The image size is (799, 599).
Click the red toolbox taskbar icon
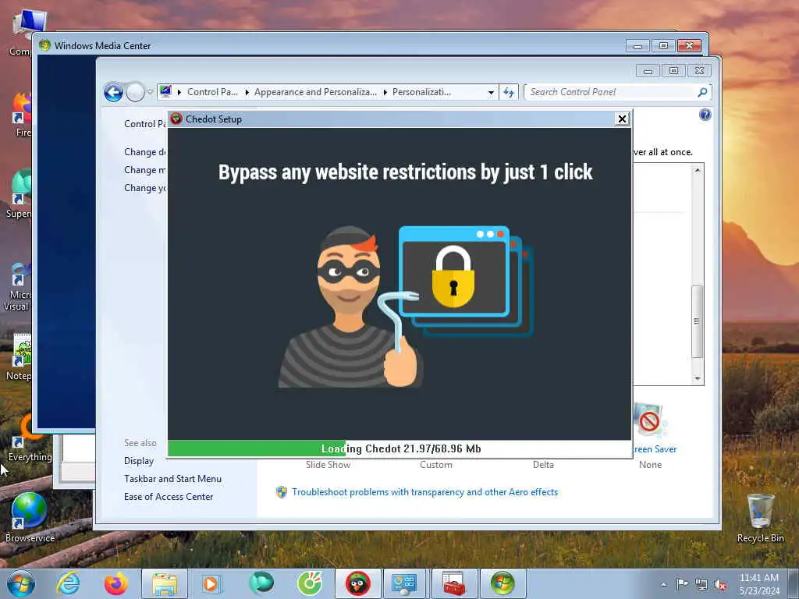(x=453, y=583)
